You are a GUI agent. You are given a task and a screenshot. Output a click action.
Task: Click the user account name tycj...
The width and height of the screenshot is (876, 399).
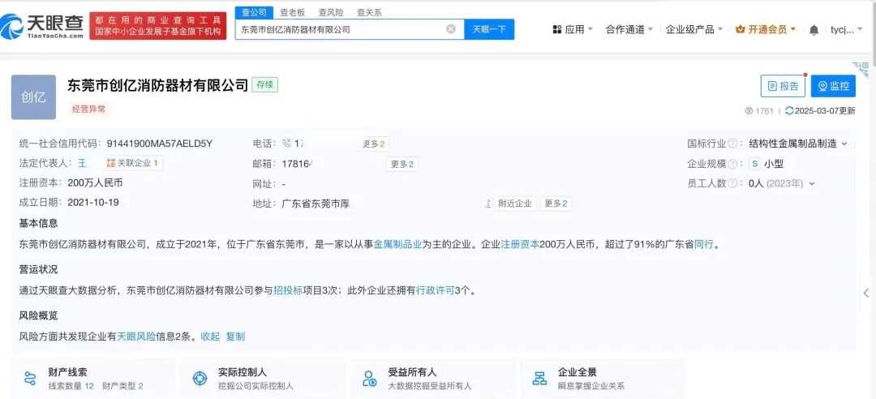pyautogui.click(x=843, y=30)
